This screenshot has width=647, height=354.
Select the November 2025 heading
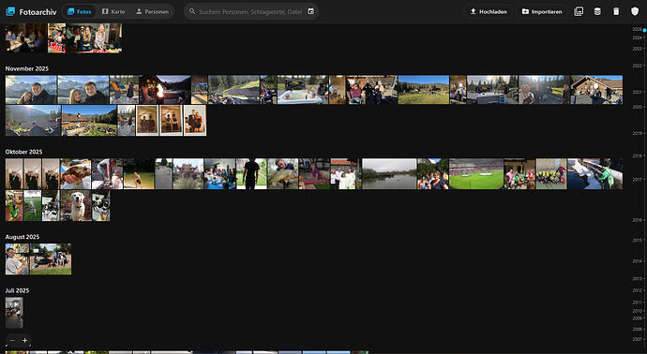pyautogui.click(x=27, y=68)
